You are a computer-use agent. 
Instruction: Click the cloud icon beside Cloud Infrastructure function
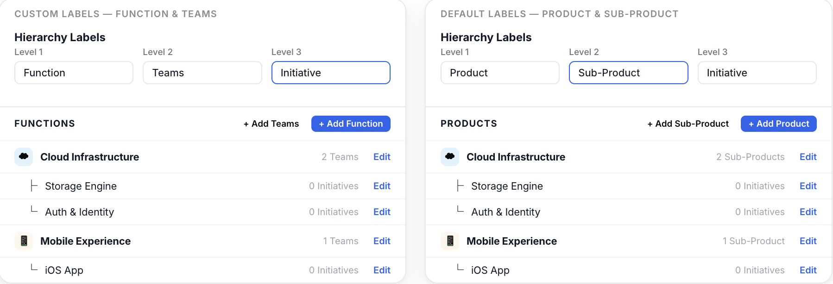pyautogui.click(x=23, y=157)
